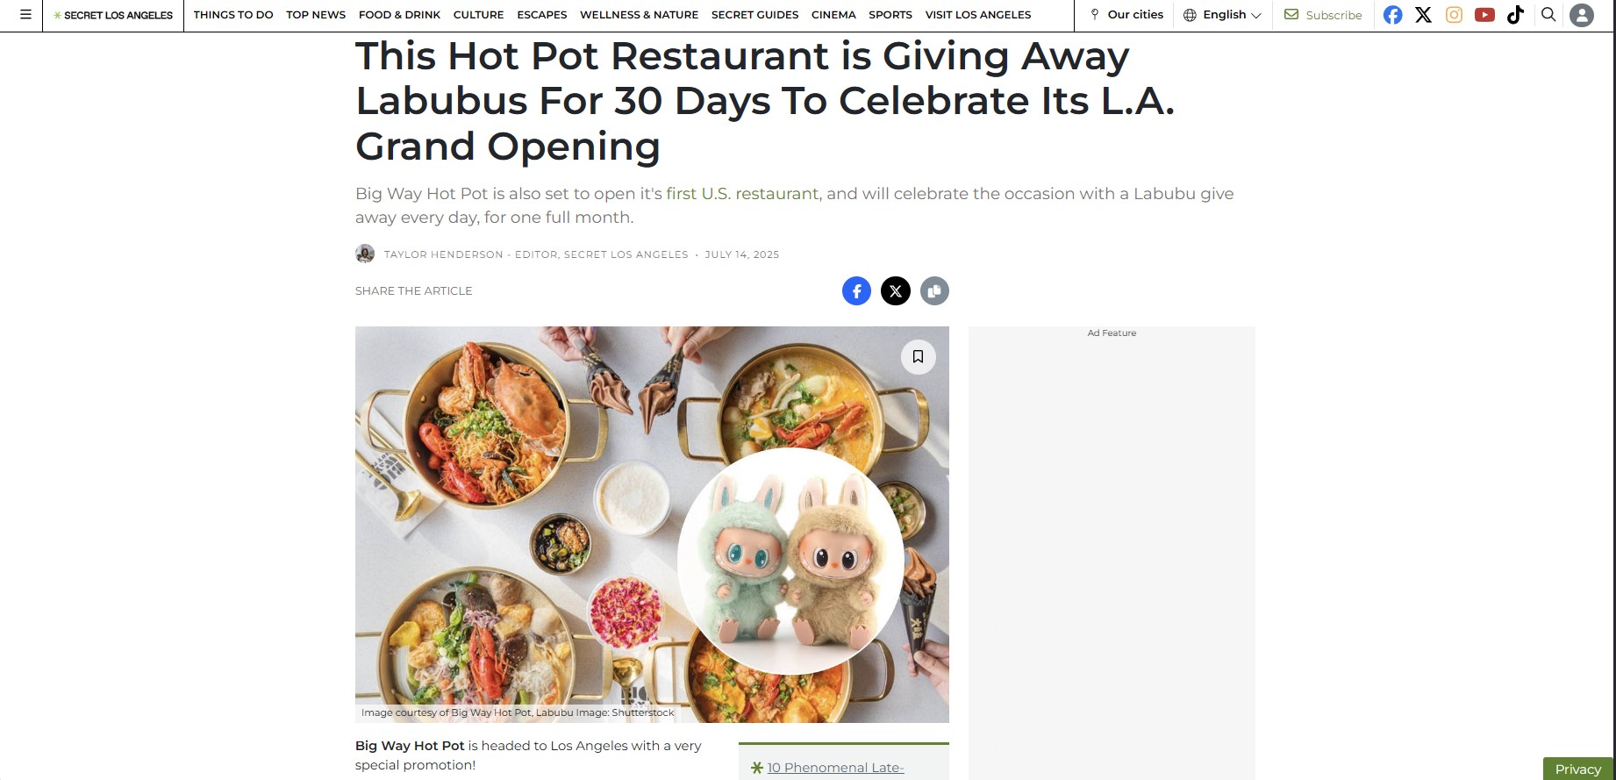Open YouTube channel icon in header

[x=1484, y=15]
